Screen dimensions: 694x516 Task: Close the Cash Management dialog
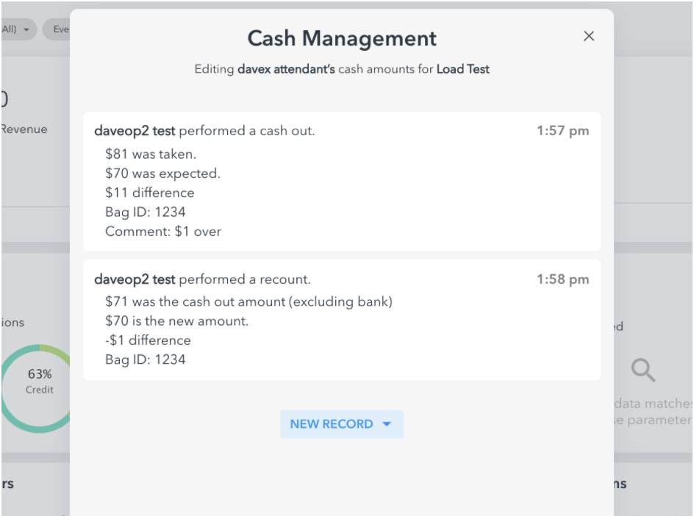[x=589, y=36]
